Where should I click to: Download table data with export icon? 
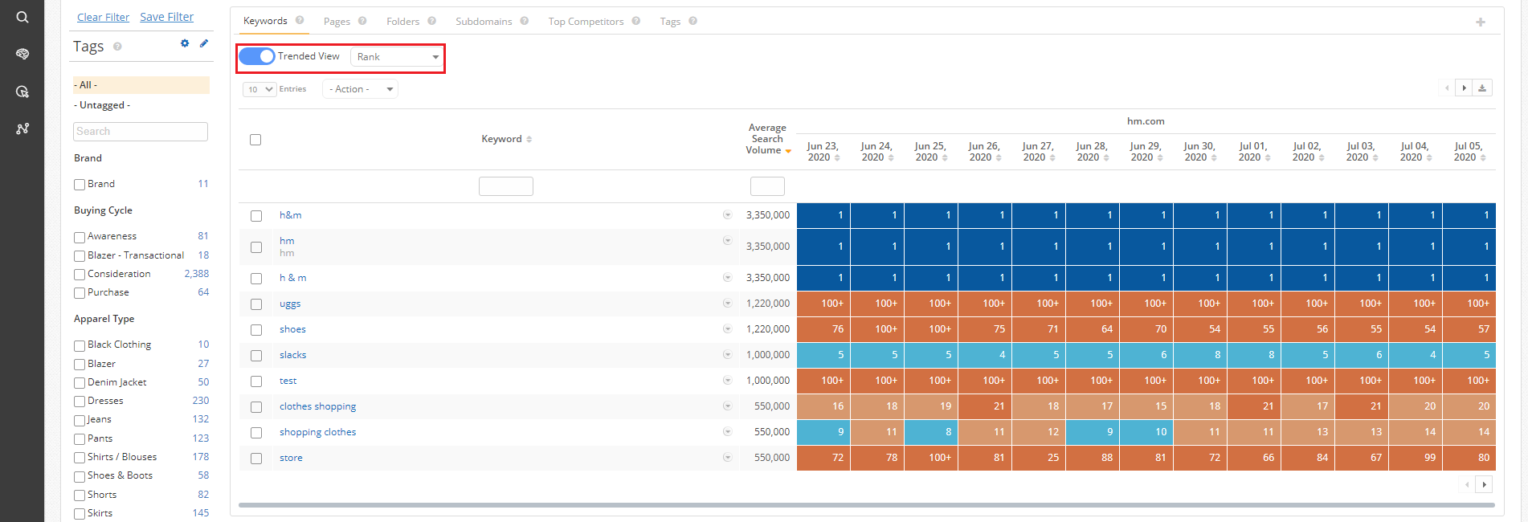(x=1482, y=88)
